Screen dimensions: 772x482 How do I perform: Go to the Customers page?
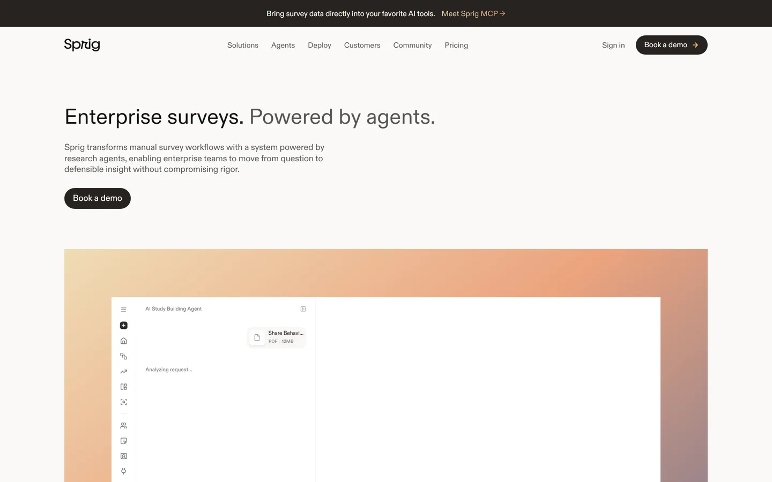point(362,45)
